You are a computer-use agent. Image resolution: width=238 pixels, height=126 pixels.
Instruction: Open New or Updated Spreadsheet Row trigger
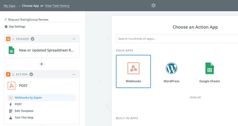click(x=46, y=50)
